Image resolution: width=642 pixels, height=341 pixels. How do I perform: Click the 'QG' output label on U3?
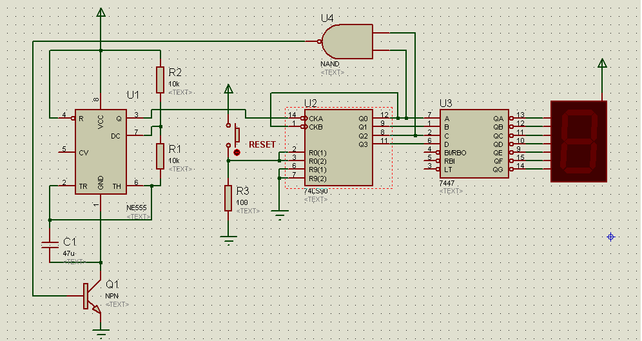pyautogui.click(x=498, y=170)
